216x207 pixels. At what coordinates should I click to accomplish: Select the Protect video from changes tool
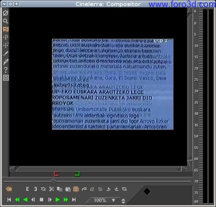(x=5, y=13)
